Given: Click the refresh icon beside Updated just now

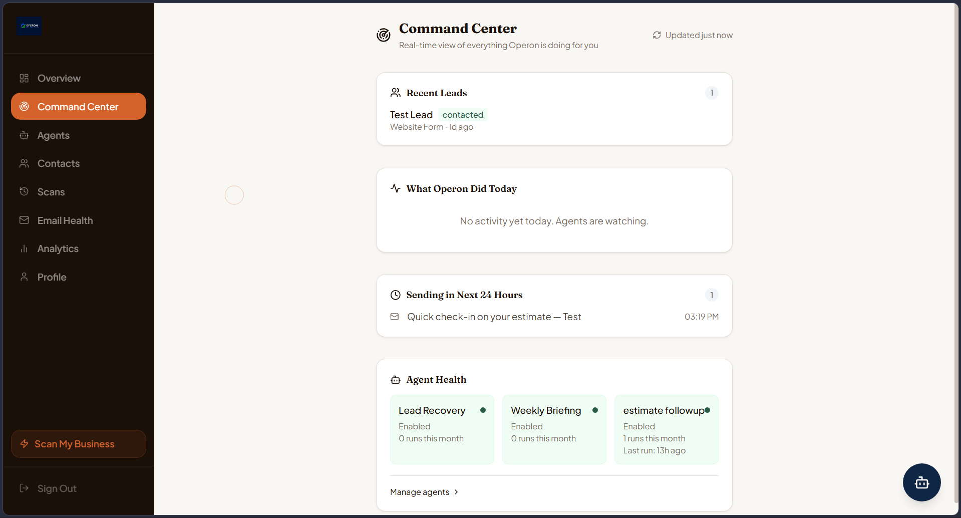Looking at the screenshot, I should pos(657,35).
